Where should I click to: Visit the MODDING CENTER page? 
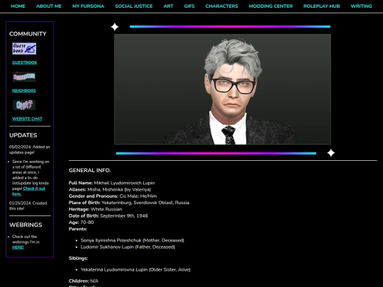coord(271,6)
